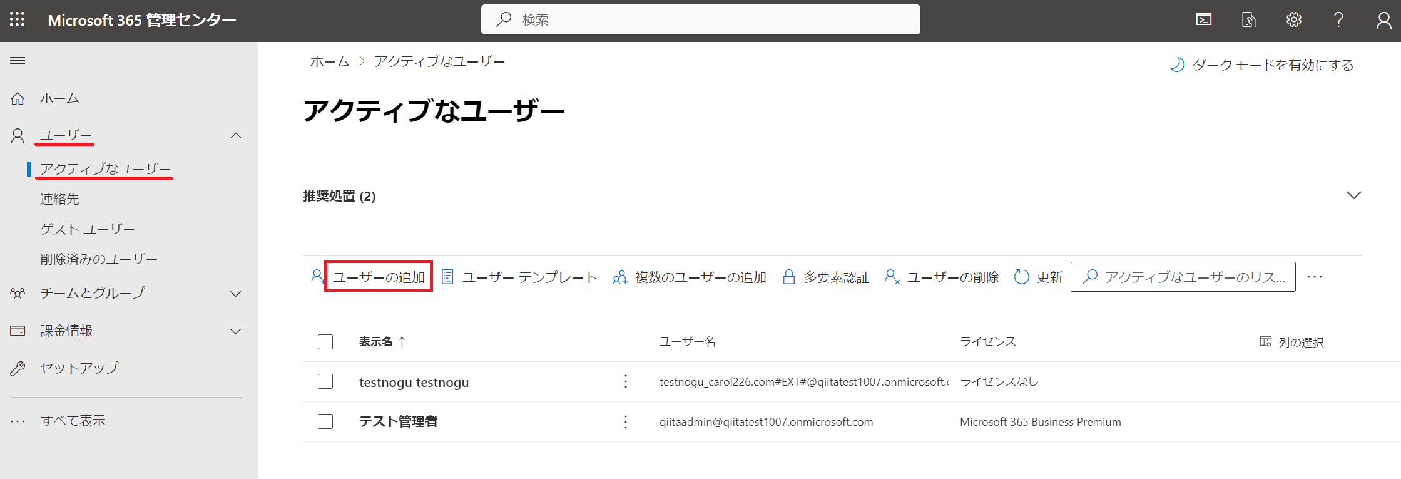1401x479 pixels.
Task: Collapse the ユーザー section chevron
Action: [236, 136]
